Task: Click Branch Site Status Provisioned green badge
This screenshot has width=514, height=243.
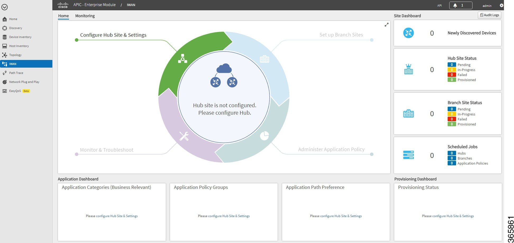Action: [x=452, y=124]
